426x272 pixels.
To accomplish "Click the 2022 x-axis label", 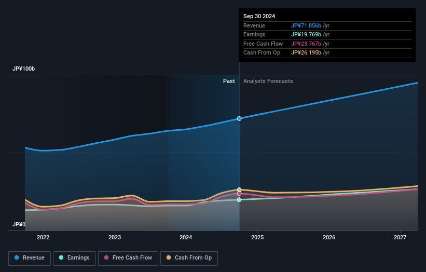I will 43,238.
